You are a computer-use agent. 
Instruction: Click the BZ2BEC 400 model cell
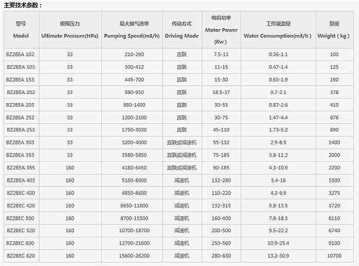[x=21, y=193]
